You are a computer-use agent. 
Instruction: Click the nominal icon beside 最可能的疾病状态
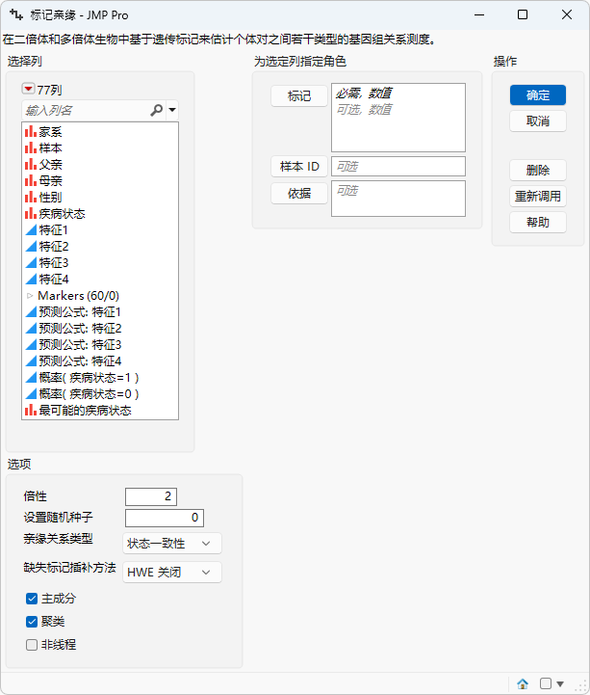click(31, 410)
